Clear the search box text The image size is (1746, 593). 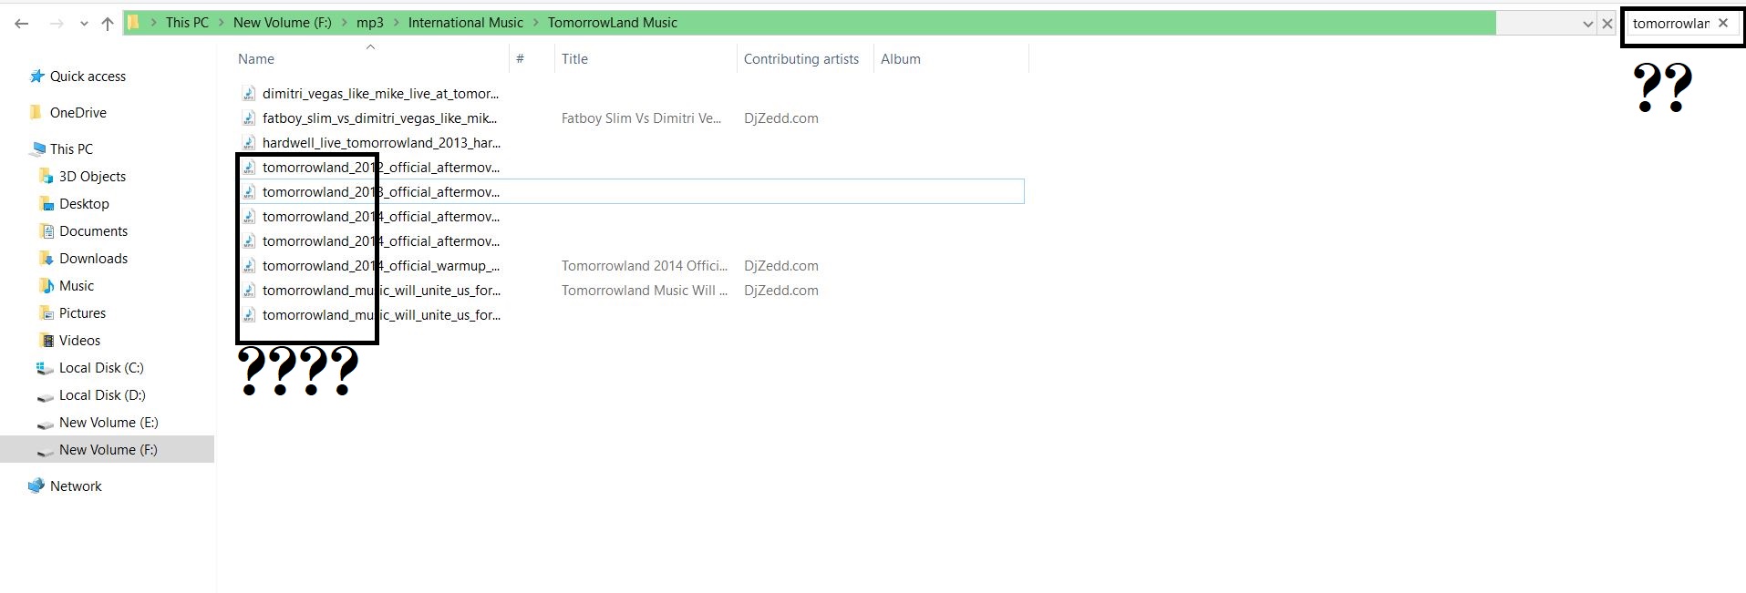pos(1723,24)
